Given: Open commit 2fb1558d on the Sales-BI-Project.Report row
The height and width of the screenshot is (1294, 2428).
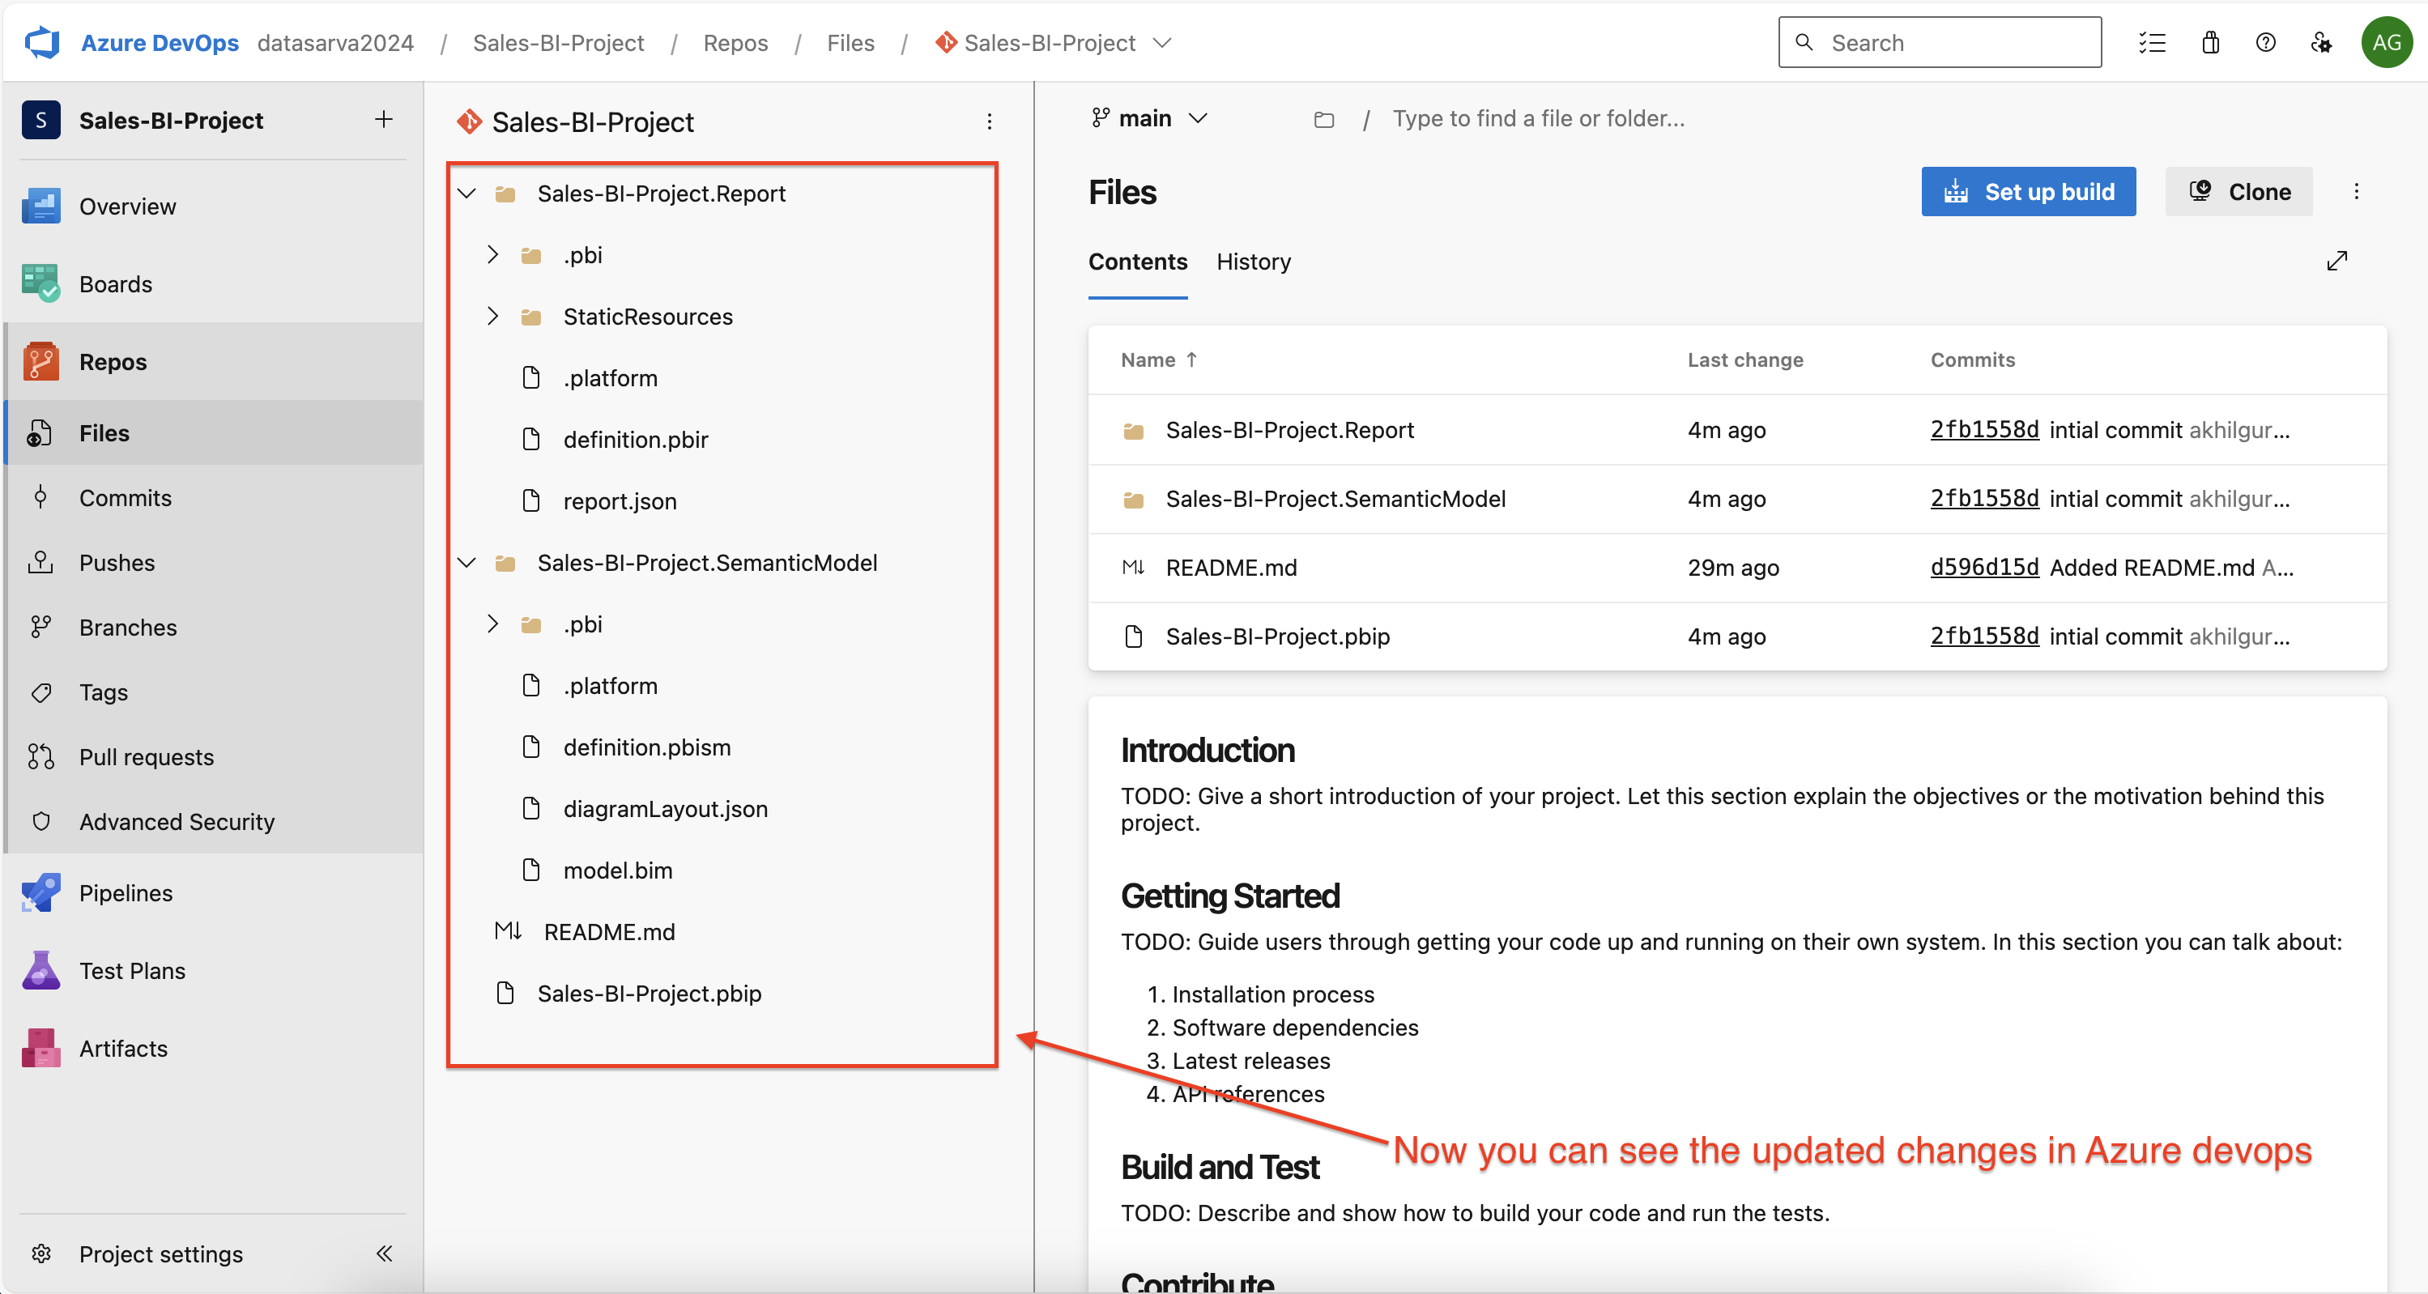Looking at the screenshot, I should [1984, 430].
